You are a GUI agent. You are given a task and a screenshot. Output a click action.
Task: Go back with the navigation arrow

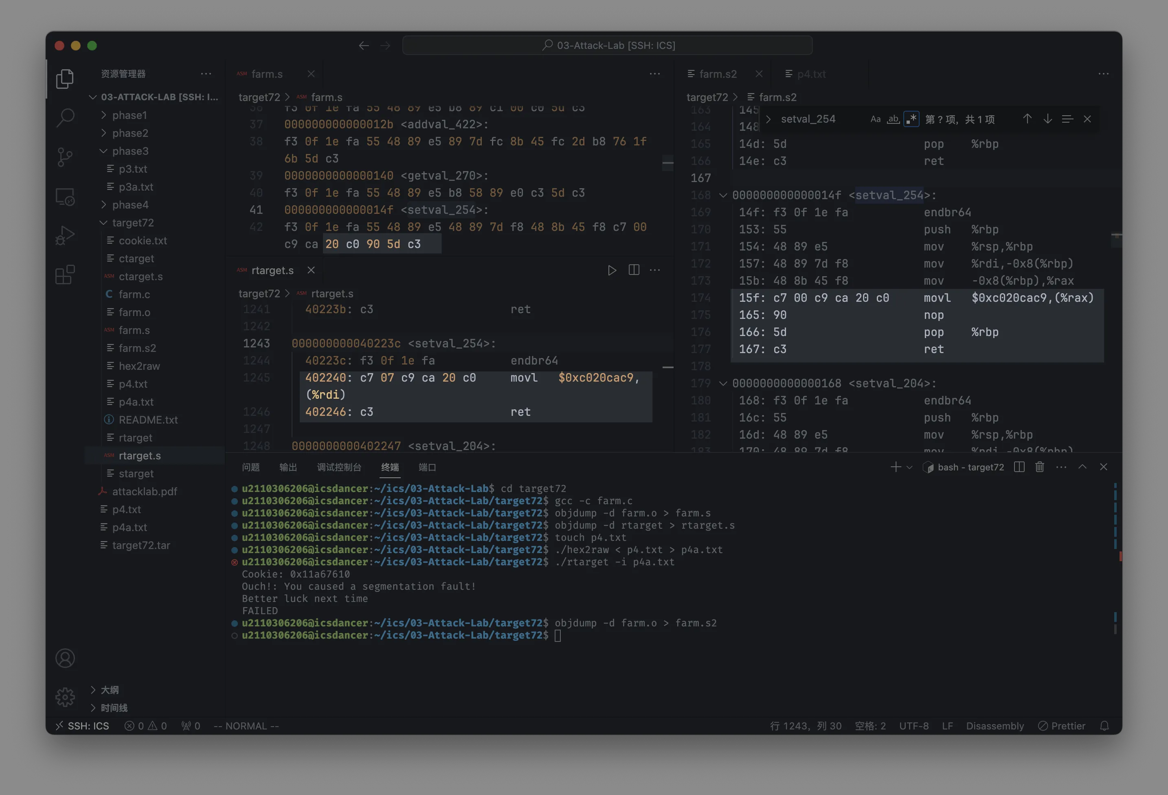tap(364, 46)
